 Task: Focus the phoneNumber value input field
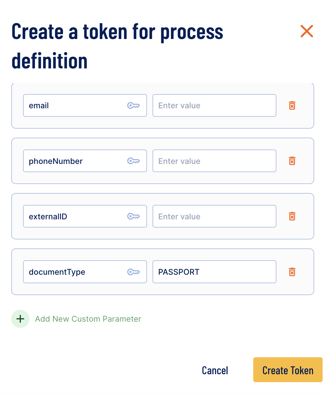[x=214, y=161]
